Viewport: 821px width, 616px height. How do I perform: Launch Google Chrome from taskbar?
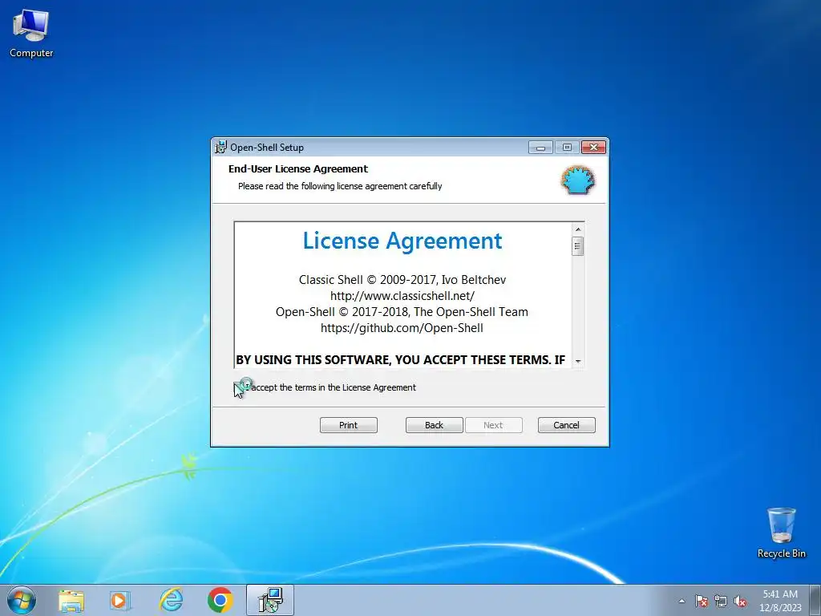(220, 600)
